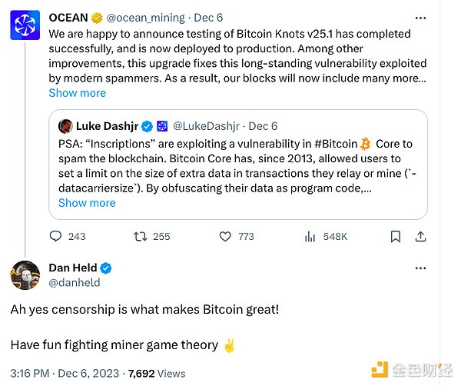Open Luke Dashjr's small profile picture

(x=65, y=126)
